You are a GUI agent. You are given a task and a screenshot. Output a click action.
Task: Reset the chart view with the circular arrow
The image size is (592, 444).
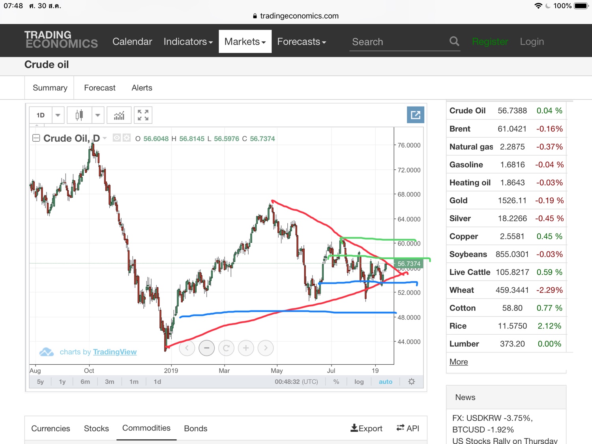click(226, 348)
